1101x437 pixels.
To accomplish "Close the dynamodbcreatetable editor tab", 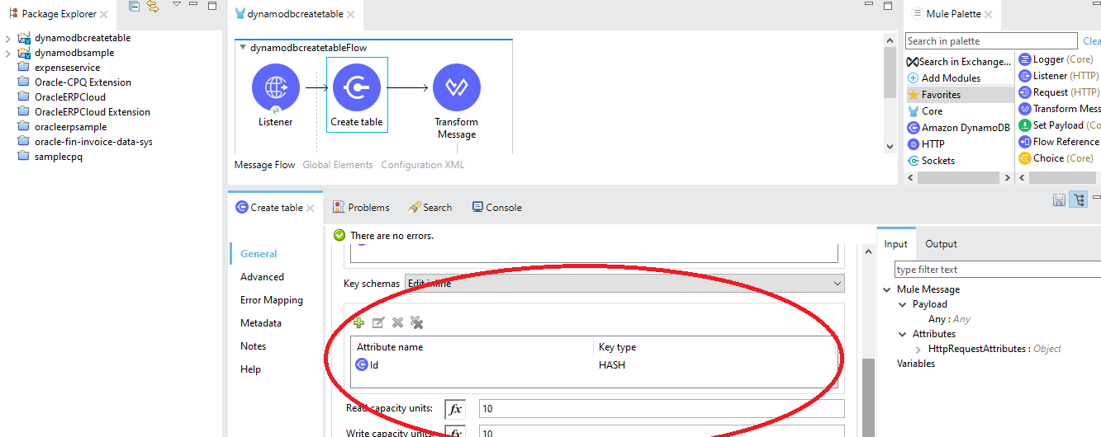I will (x=350, y=15).
